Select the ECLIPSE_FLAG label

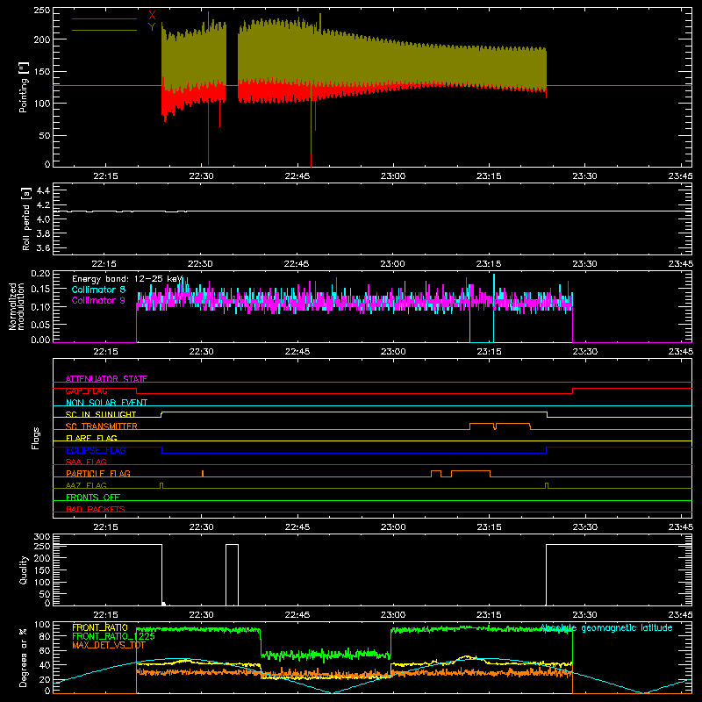96,450
